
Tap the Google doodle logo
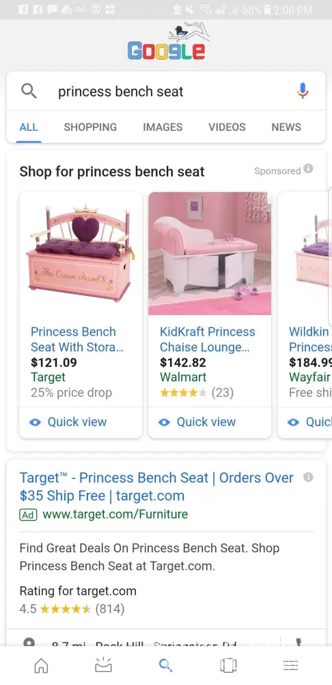pos(166,42)
